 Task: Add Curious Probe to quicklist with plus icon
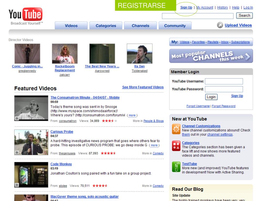click(x=17, y=152)
